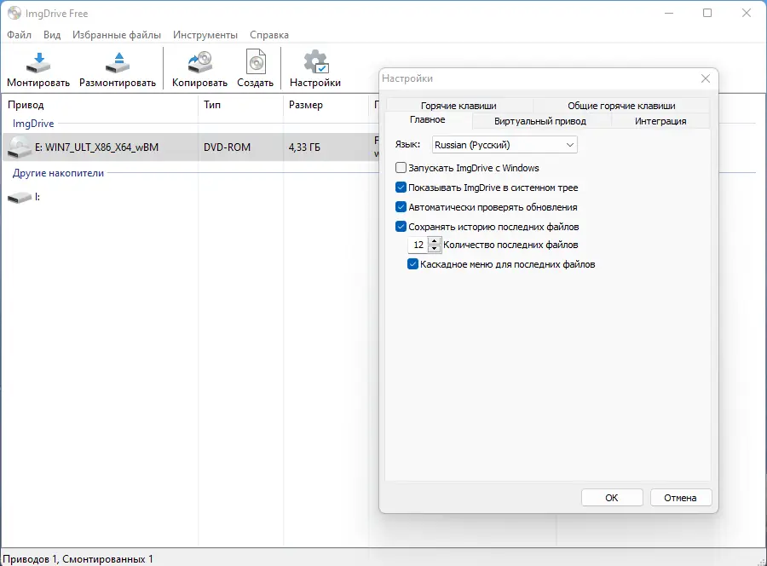Image resolution: width=767 pixels, height=566 pixels.
Task: Click the recent files number field showing 12
Action: 418,245
